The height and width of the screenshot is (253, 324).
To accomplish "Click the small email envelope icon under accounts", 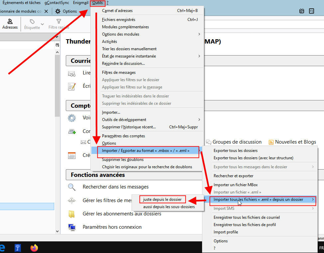I will pos(83,142).
